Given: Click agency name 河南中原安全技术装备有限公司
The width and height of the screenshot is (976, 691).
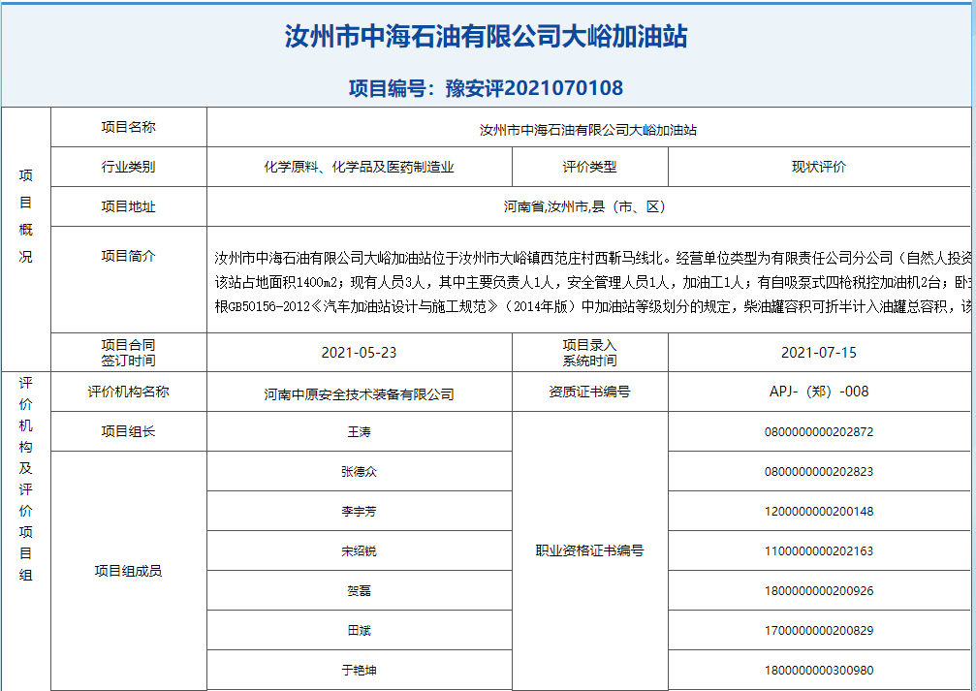Looking at the screenshot, I should [359, 393].
